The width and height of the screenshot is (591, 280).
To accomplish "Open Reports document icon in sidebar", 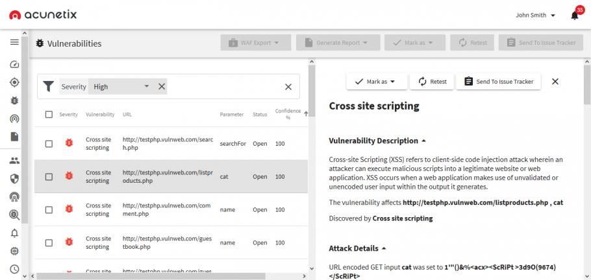I will (14, 136).
